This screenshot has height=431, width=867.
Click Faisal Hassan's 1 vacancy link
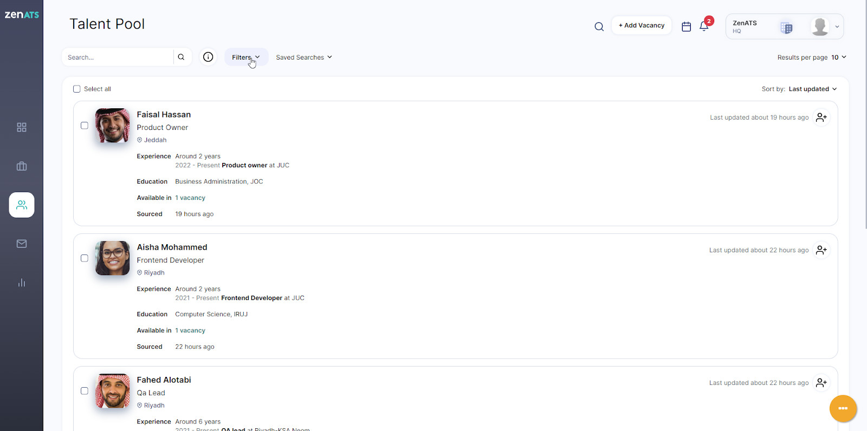coord(190,198)
